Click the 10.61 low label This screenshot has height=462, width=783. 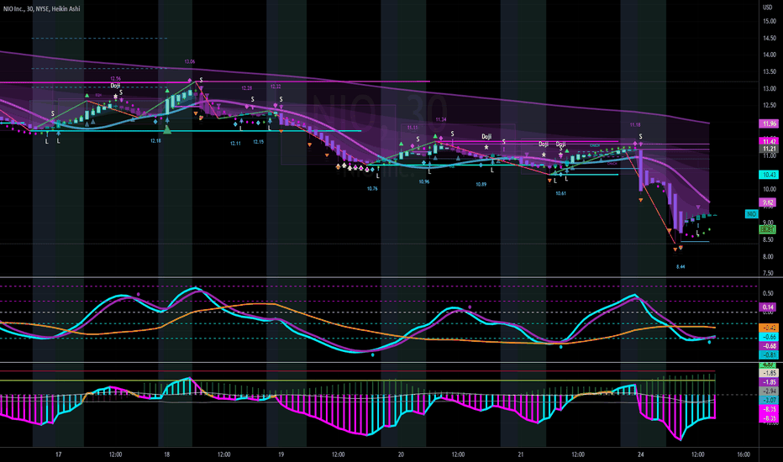click(560, 193)
